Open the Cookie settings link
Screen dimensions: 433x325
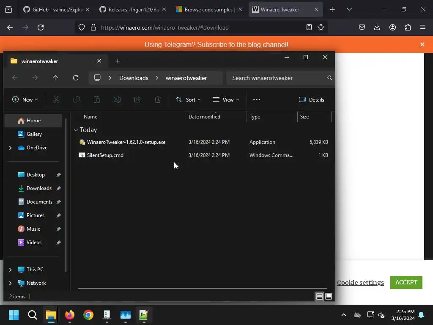coord(360,282)
